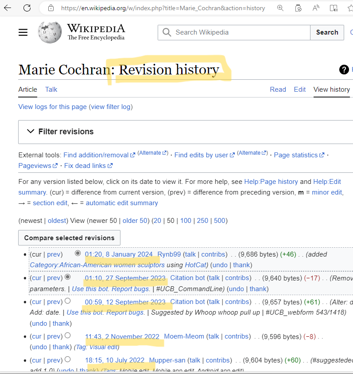Select radio for 8 January 2024 revision
The width and height of the screenshot is (353, 374).
pos(78,253)
